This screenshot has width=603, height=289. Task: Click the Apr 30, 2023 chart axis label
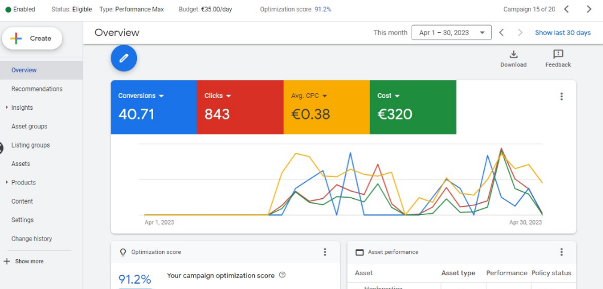525,222
